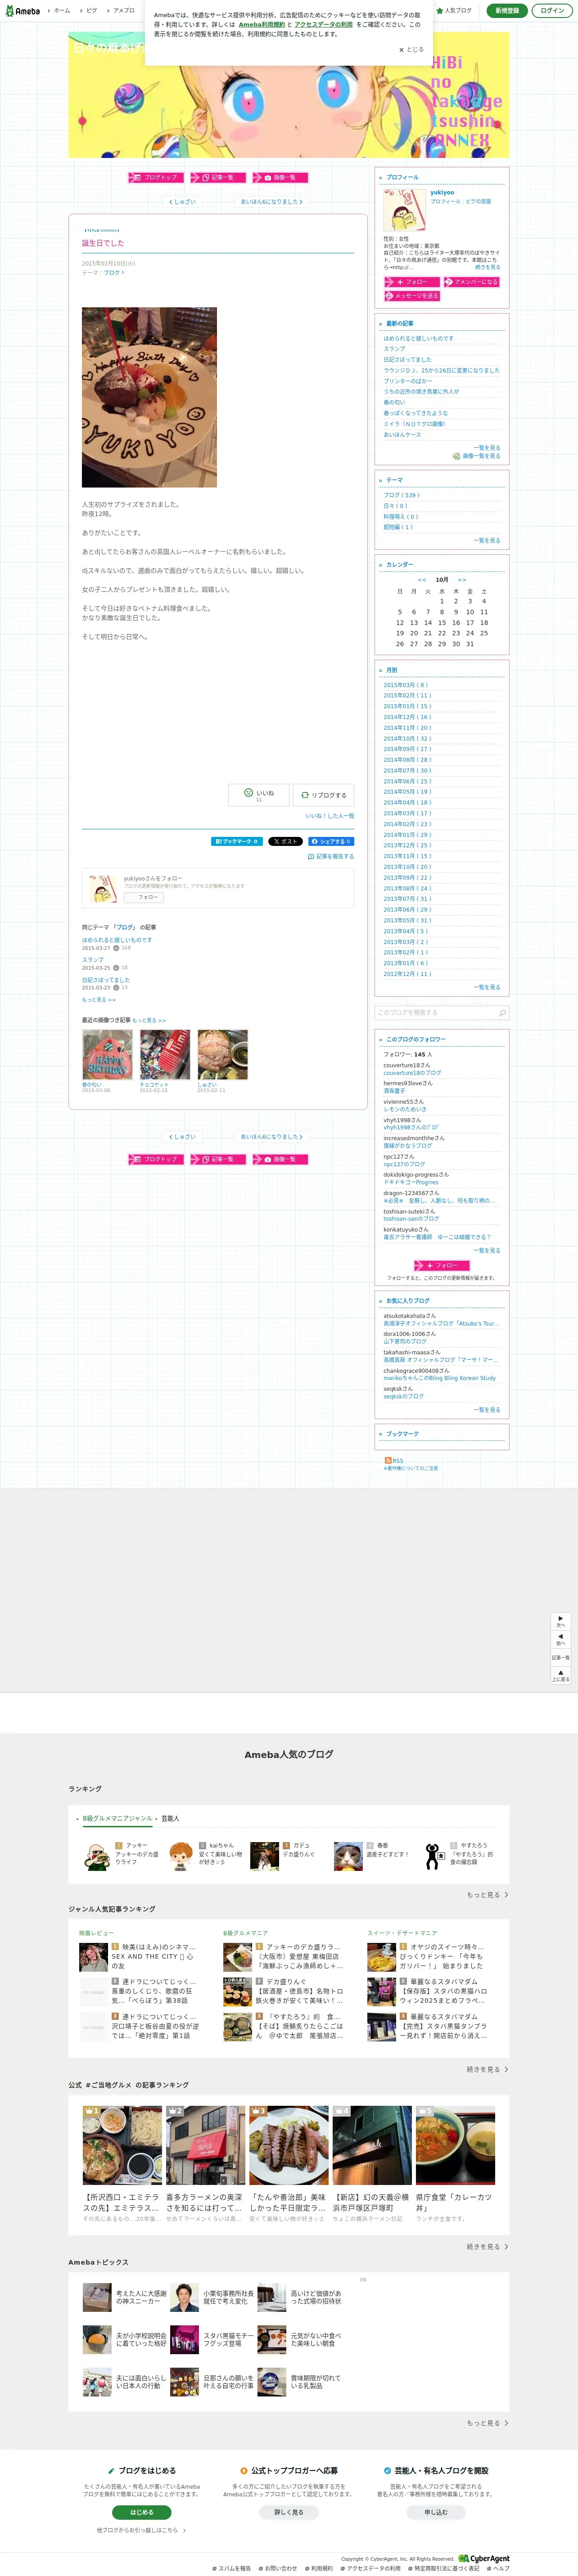Click the メッセージを送る button
The image size is (578, 2576).
tap(412, 296)
